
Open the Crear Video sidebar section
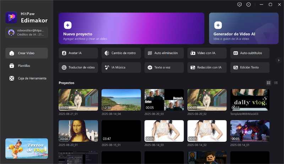coord(27,53)
